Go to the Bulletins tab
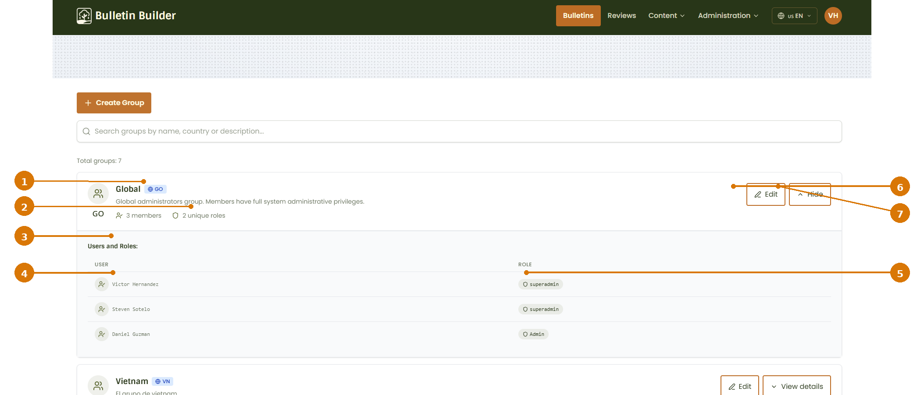This screenshot has height=395, width=924. coord(578,16)
